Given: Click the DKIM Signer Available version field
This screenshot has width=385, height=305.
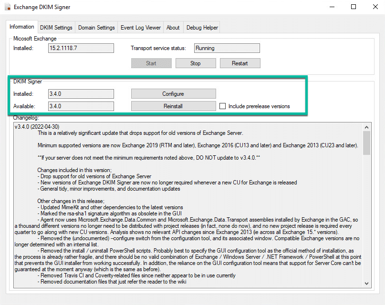Looking at the screenshot, I should coord(81,106).
